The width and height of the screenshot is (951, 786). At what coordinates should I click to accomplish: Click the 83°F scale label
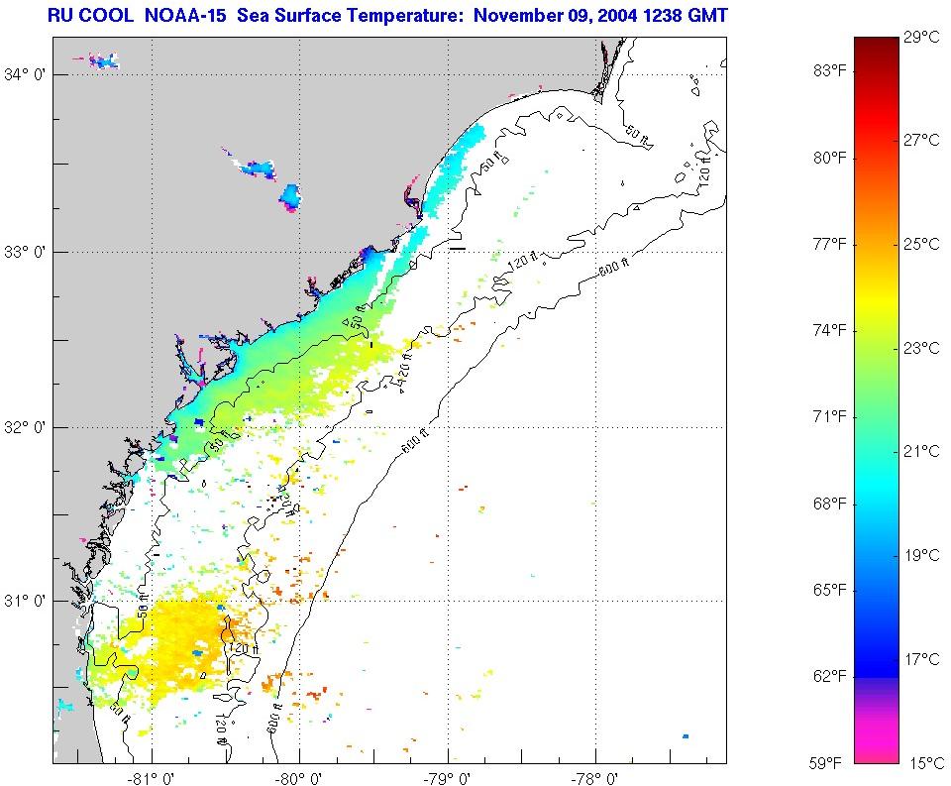click(830, 71)
